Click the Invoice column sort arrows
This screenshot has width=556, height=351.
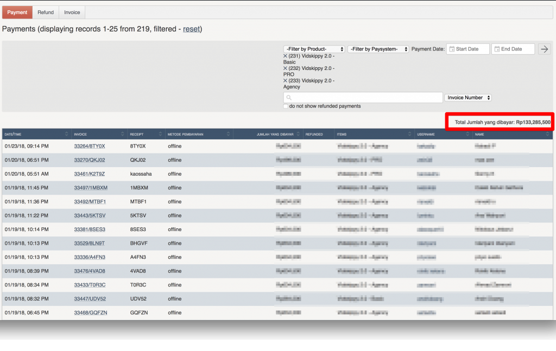(x=122, y=134)
